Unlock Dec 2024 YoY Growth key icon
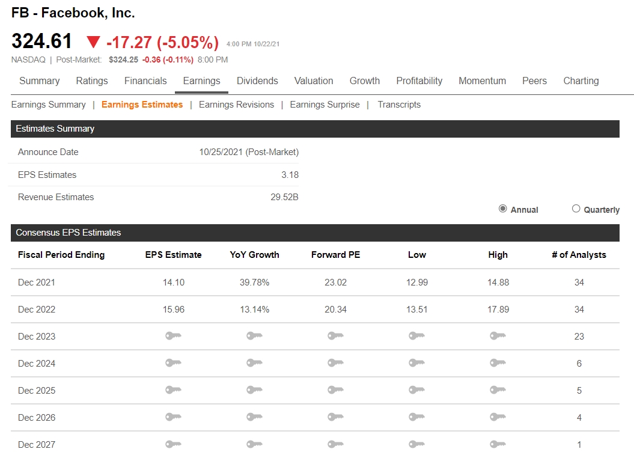Viewport: 634px width, 461px height. (255, 363)
